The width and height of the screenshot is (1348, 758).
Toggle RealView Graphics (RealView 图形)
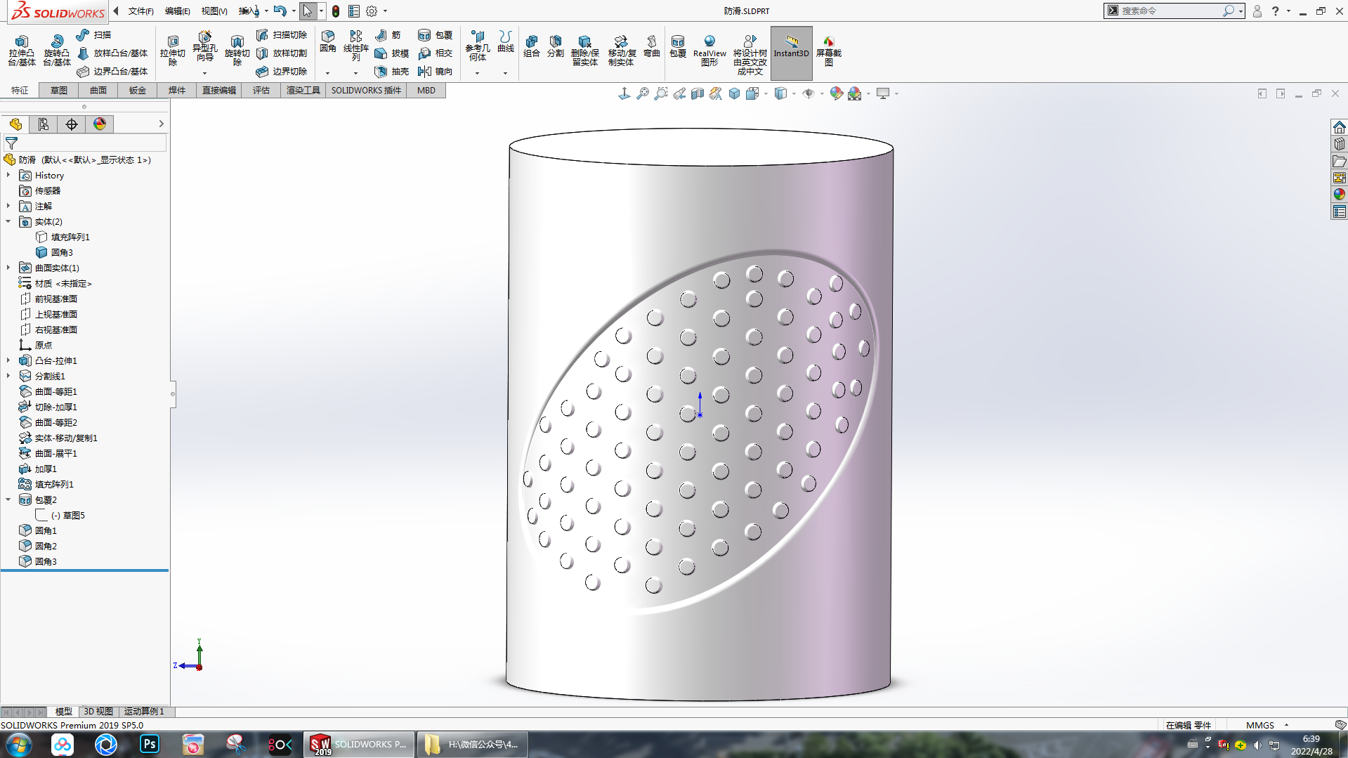click(709, 51)
